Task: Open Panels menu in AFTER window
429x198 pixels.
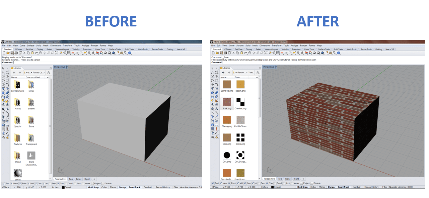Action: click(312, 45)
